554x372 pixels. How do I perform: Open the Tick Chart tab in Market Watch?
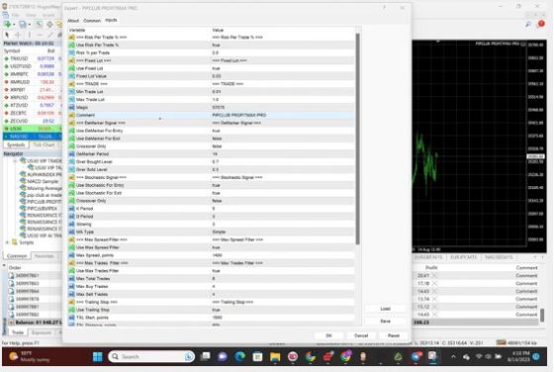(x=44, y=144)
